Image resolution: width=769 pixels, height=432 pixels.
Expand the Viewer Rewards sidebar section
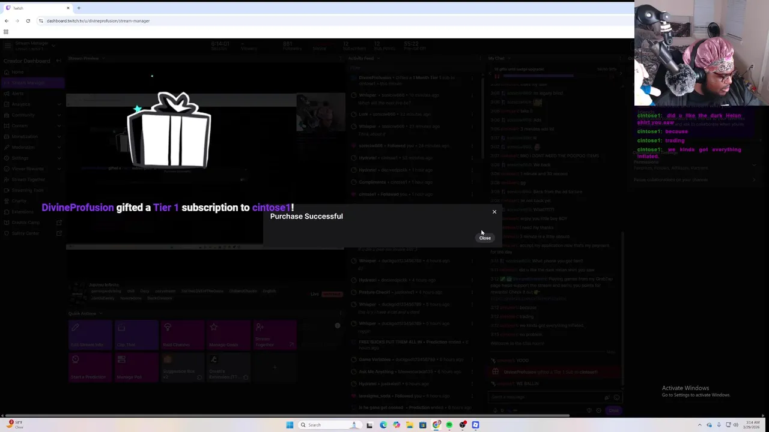pos(33,169)
